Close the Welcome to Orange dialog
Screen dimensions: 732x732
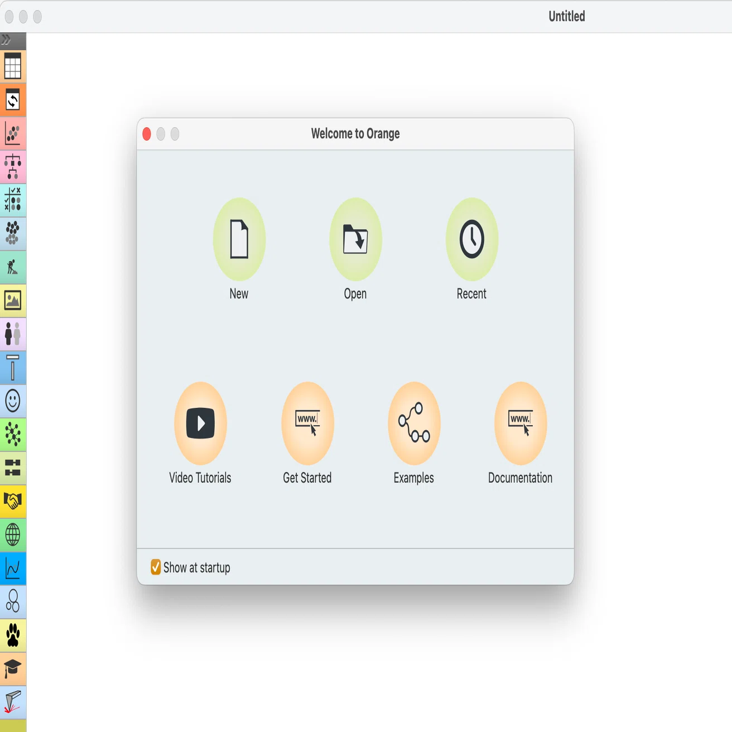click(147, 134)
